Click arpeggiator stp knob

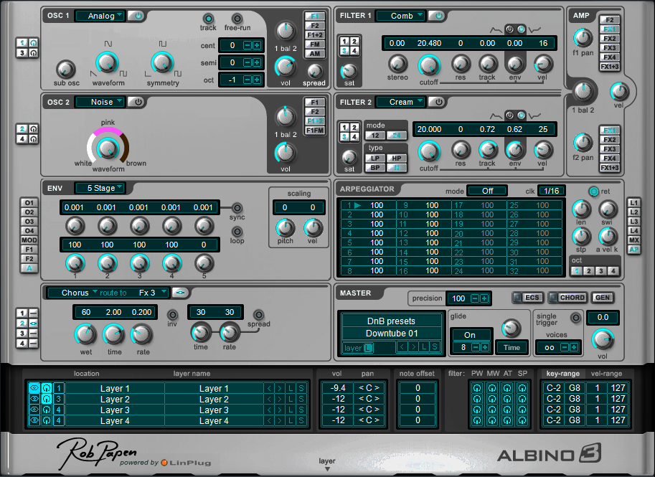580,237
